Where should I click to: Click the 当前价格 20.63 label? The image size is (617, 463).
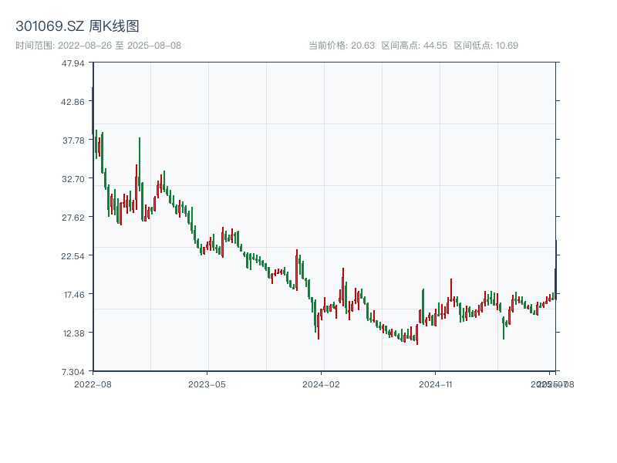(341, 46)
